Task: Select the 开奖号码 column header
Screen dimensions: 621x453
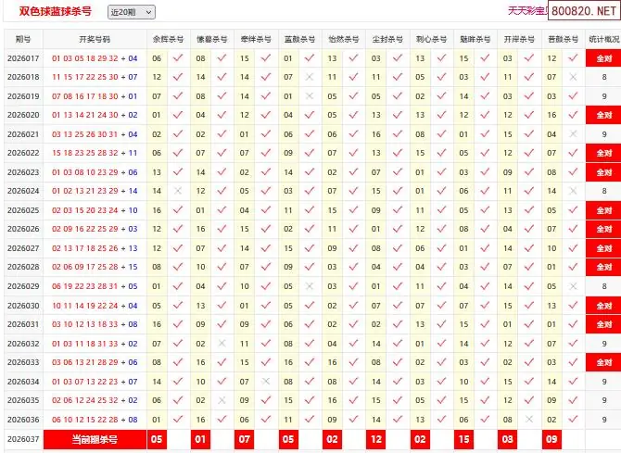Action: (x=95, y=40)
